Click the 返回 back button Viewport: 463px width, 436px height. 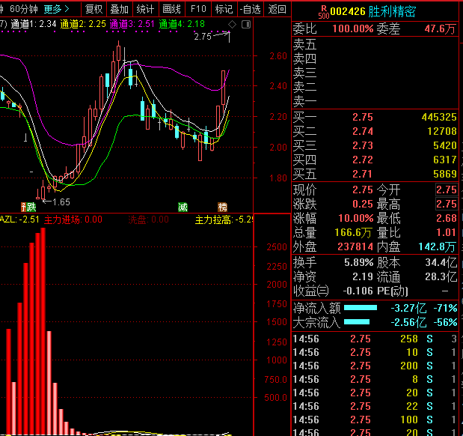click(277, 9)
